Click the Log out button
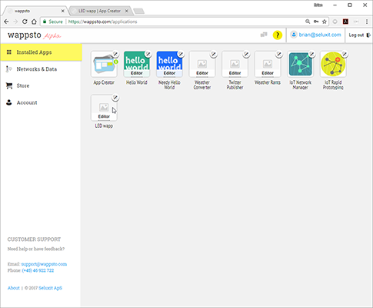 [360, 35]
